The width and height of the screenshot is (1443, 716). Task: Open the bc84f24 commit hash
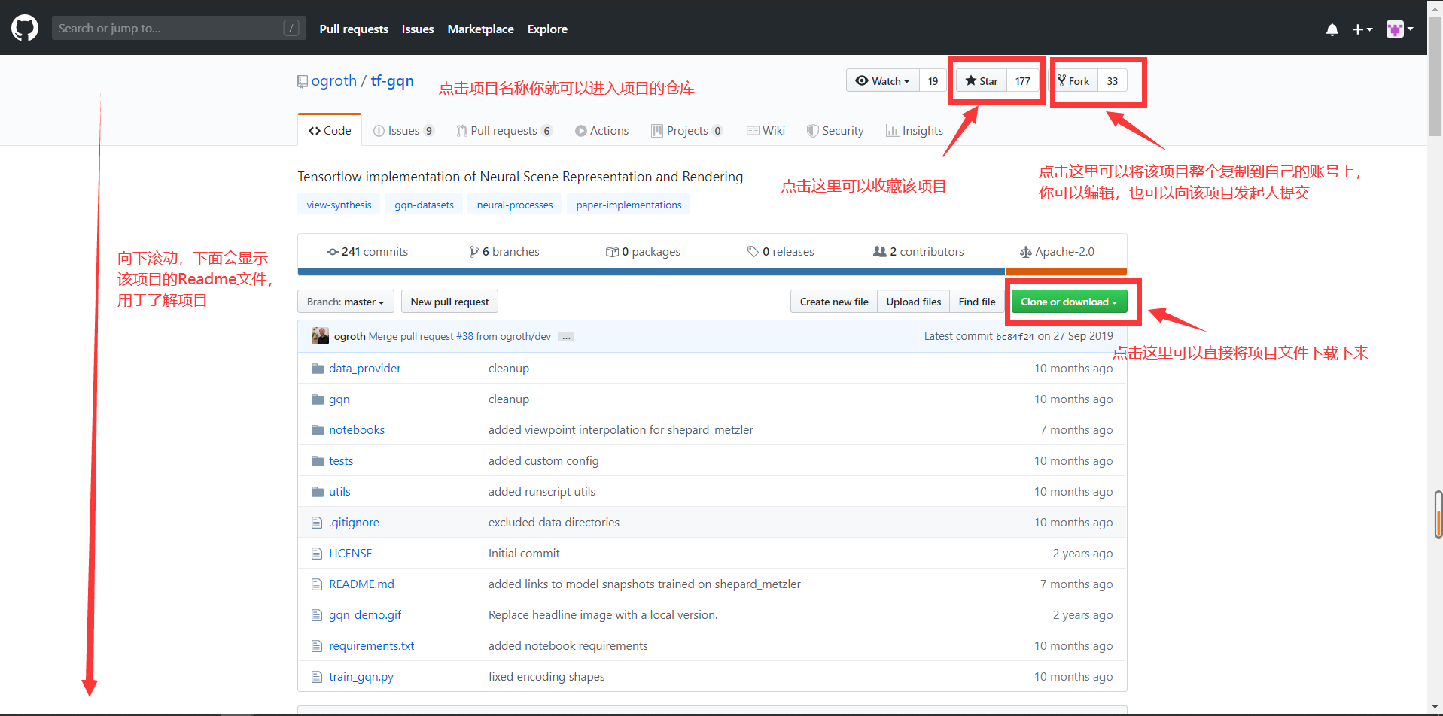point(1015,337)
